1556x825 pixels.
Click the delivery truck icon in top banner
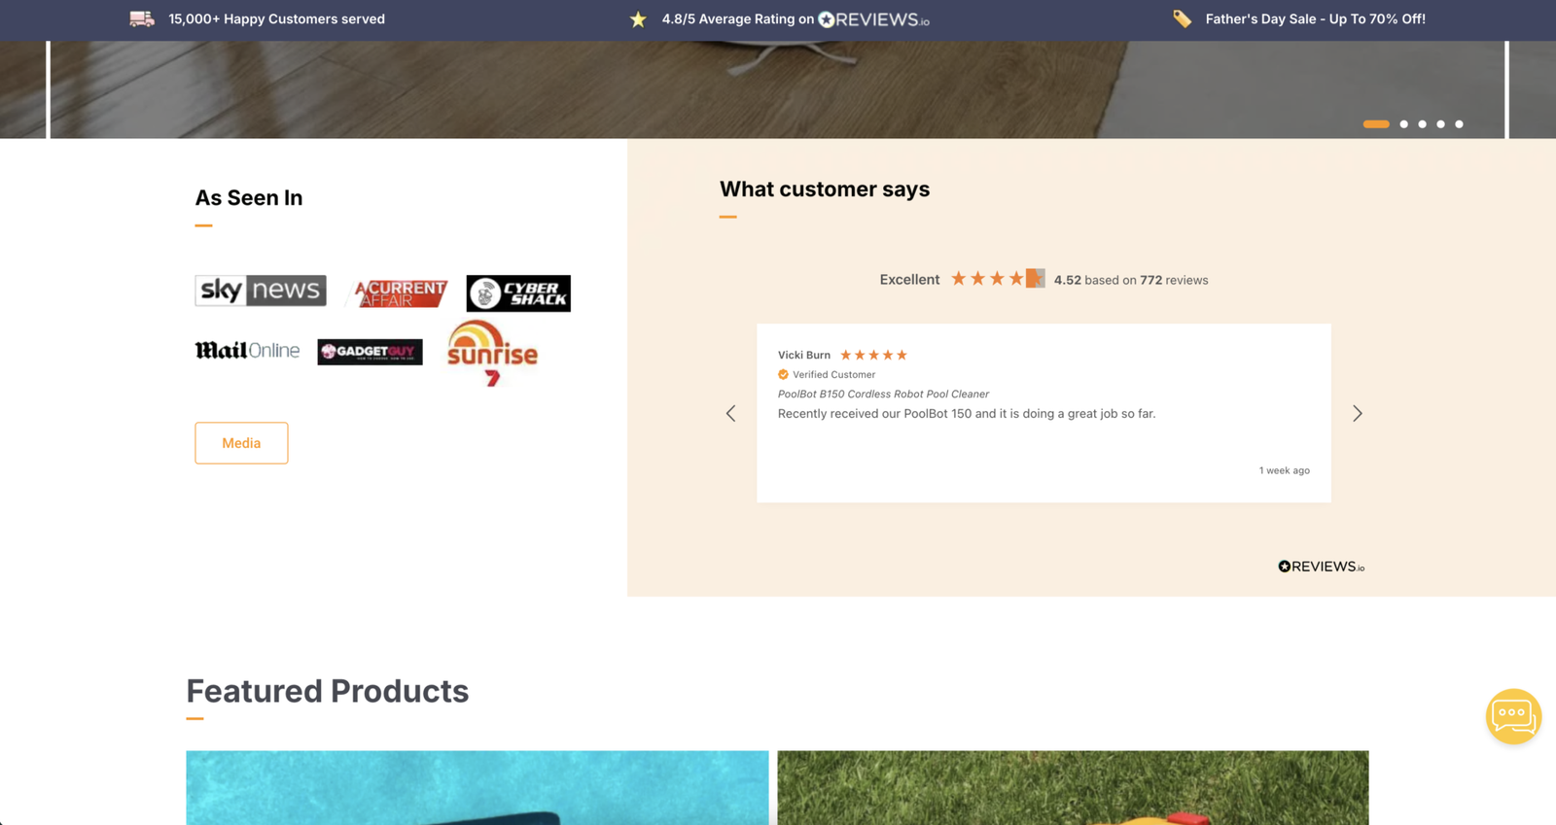[142, 18]
